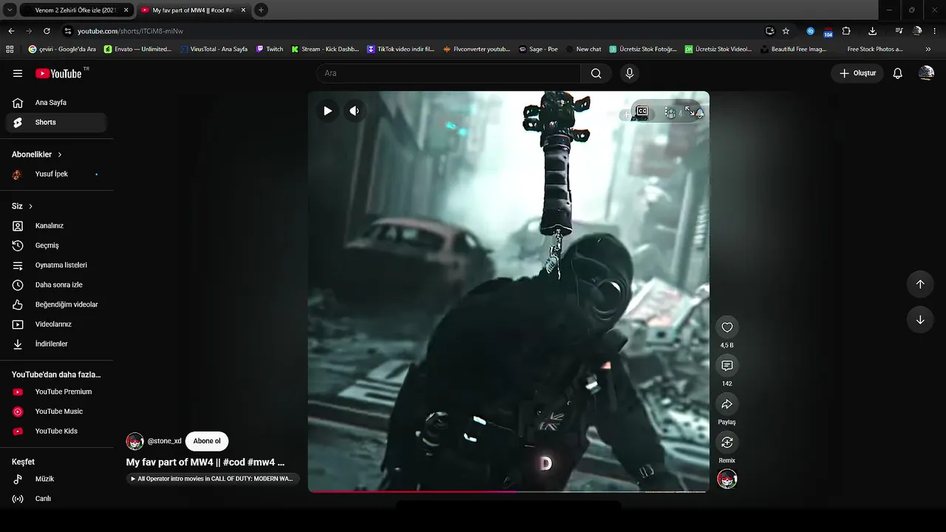Image resolution: width=946 pixels, height=532 pixels.
Task: Open the Chrome three-dot menu
Action: (935, 31)
